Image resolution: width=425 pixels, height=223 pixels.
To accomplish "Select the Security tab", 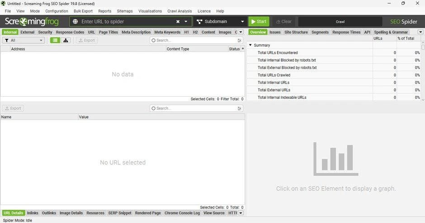I will [45, 32].
